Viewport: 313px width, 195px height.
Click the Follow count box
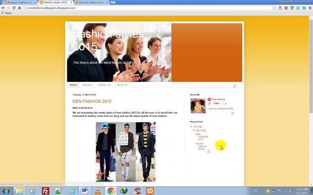225,103
